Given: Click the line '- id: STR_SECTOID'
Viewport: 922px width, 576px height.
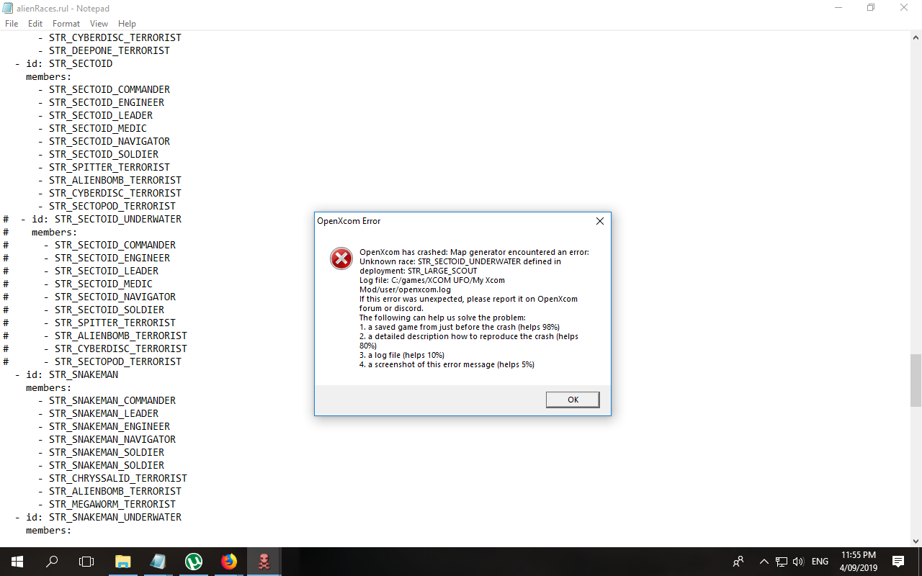Looking at the screenshot, I should pyautogui.click(x=63, y=63).
